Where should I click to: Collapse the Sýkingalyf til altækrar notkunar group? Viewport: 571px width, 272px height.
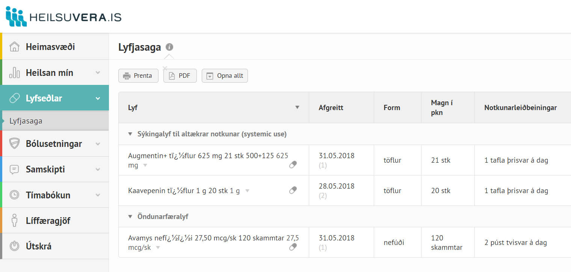(x=130, y=134)
